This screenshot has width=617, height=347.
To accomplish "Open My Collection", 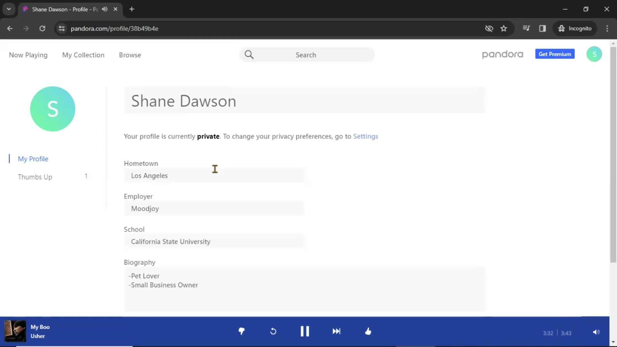I will point(83,55).
